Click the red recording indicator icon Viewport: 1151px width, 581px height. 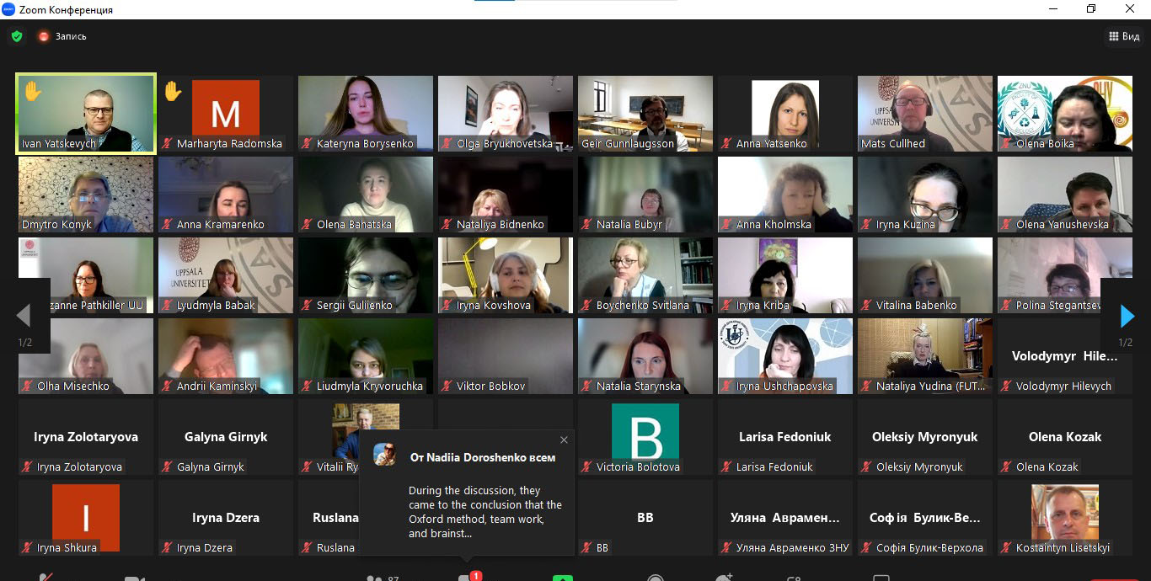[x=44, y=36]
